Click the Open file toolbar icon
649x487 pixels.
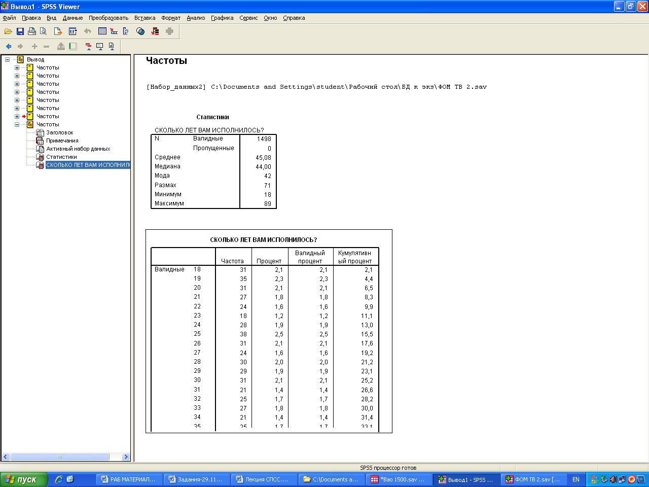(9, 31)
